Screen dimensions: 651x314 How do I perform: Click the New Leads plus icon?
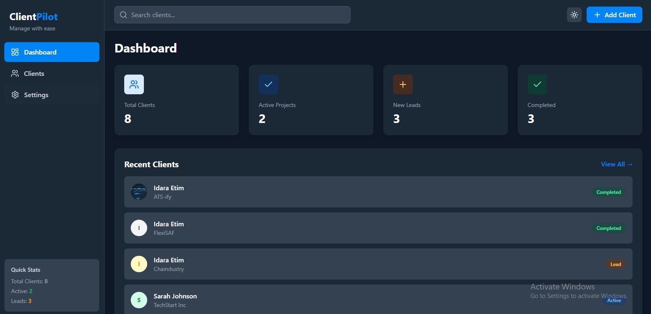tap(403, 84)
